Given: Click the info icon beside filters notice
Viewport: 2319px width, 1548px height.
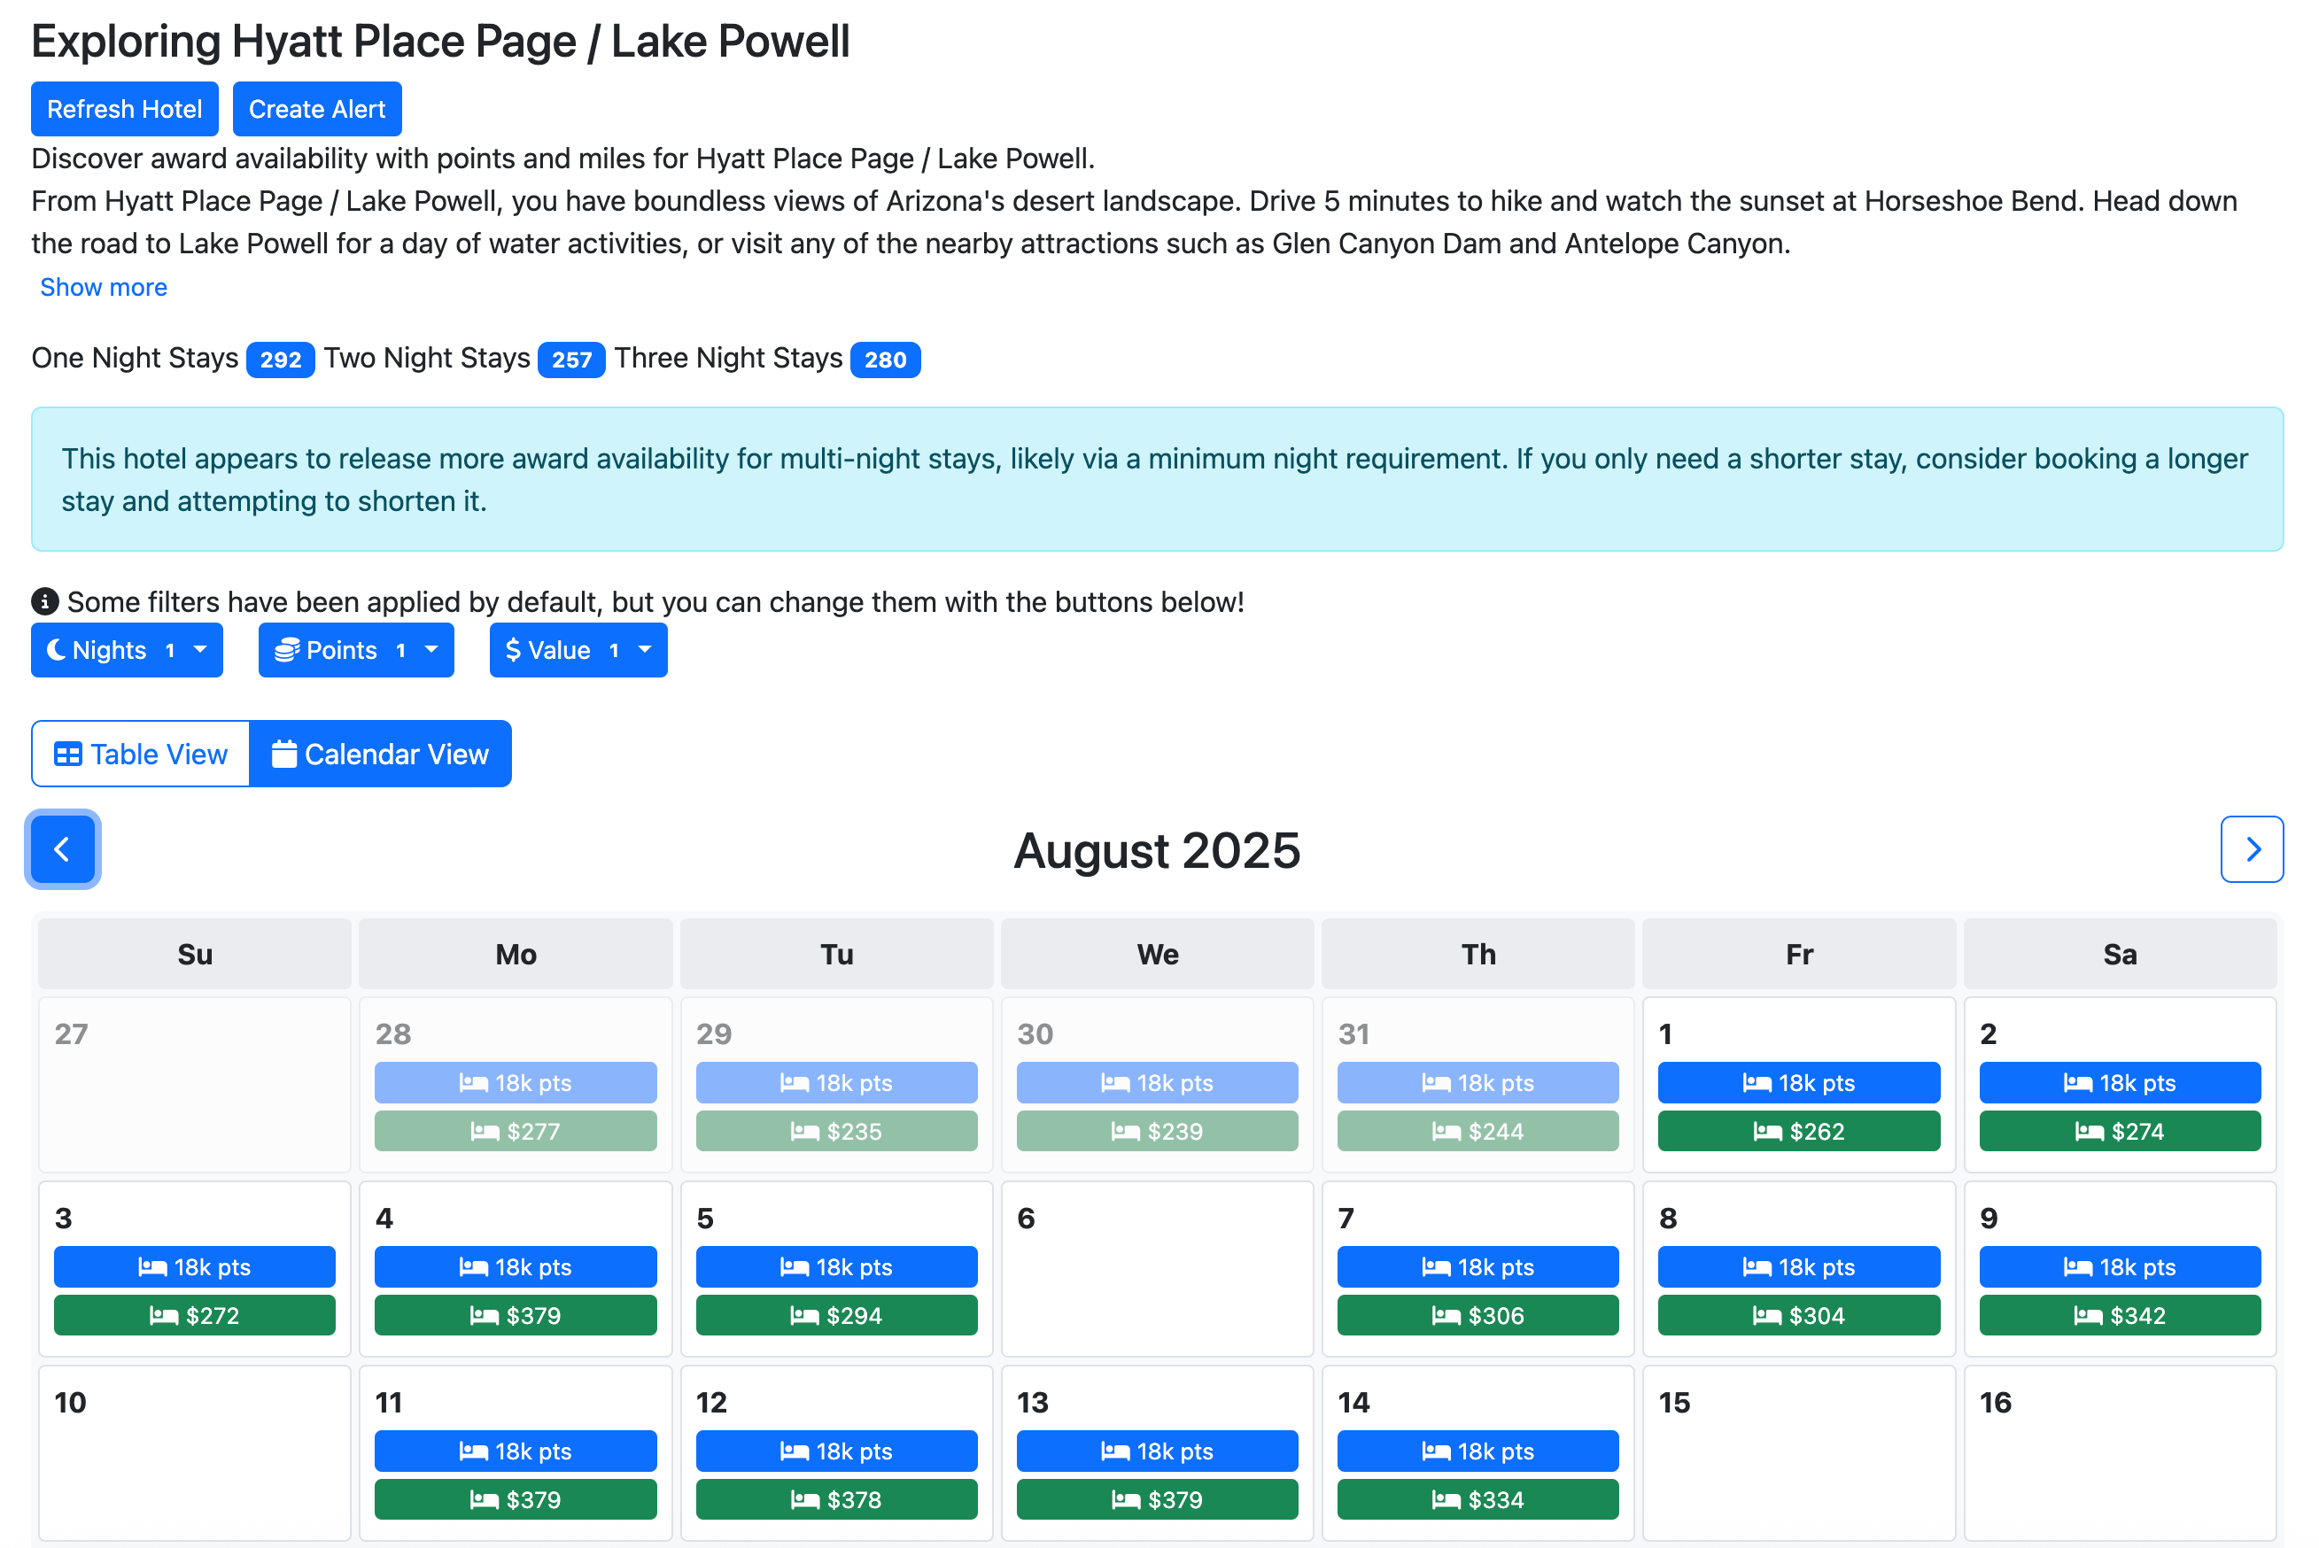Looking at the screenshot, I should 44,600.
